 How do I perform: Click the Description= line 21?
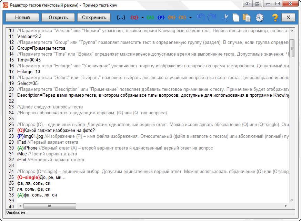tap(153, 95)
